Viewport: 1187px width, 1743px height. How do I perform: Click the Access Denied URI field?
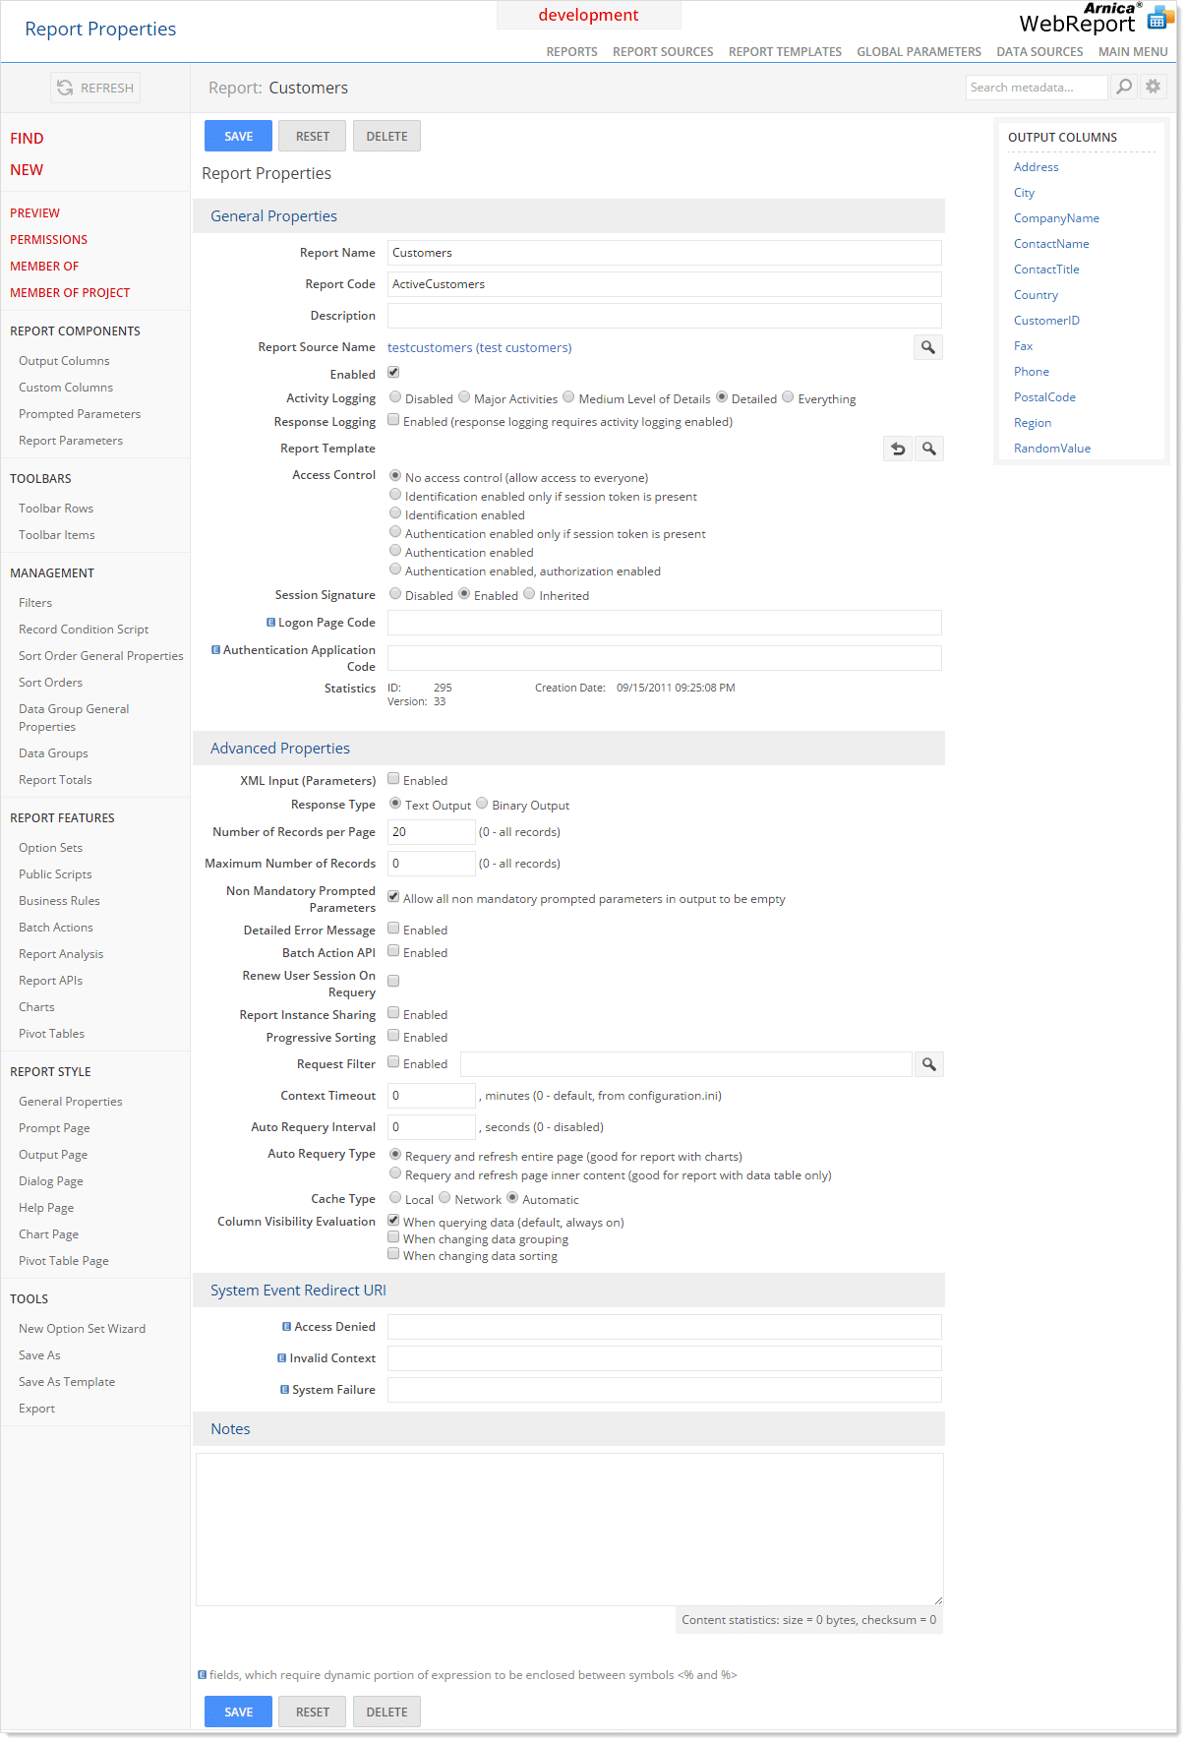(x=665, y=1327)
